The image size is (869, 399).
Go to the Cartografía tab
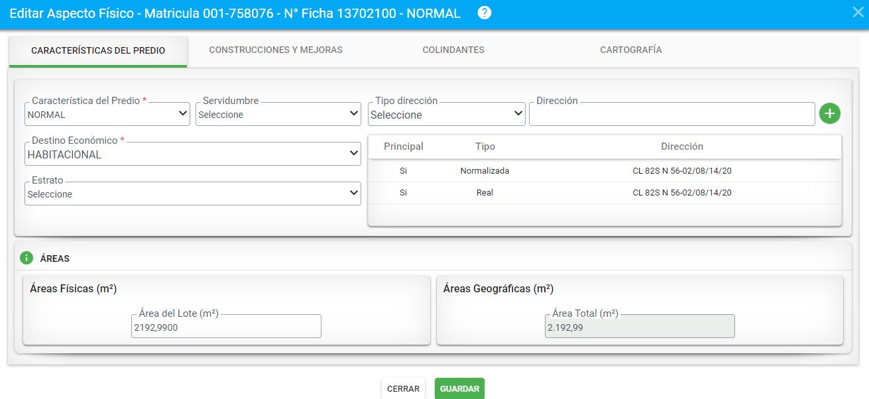click(x=630, y=50)
